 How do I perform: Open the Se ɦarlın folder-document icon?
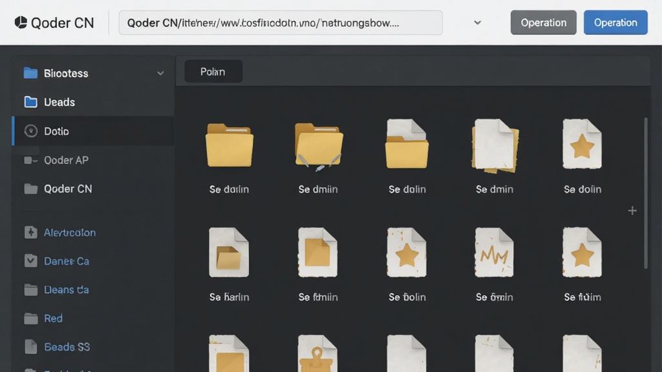(229, 253)
